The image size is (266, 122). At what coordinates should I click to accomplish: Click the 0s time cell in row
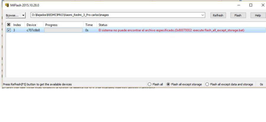[87, 30]
